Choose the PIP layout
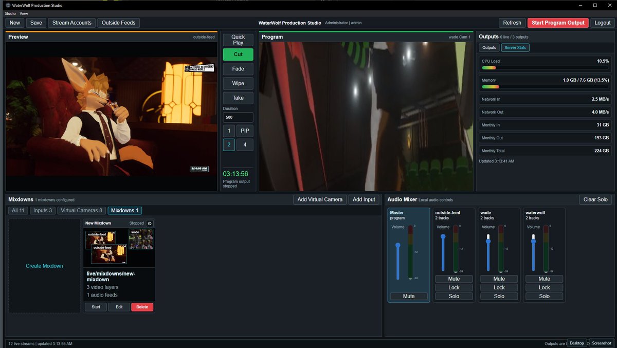The image size is (617, 348). coord(245,131)
